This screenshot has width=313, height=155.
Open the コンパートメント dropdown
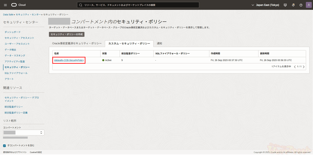click(x=24, y=132)
